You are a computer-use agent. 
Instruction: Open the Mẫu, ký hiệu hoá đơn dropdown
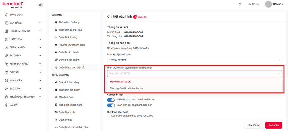coord(195,60)
